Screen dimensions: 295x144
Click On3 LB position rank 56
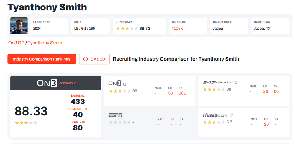(x=171, y=93)
